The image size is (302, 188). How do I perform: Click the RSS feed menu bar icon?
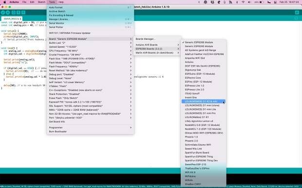[x=230, y=2]
